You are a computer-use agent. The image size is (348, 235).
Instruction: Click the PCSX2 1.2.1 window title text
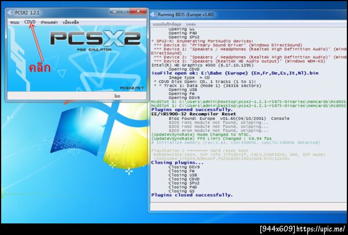tap(27, 13)
